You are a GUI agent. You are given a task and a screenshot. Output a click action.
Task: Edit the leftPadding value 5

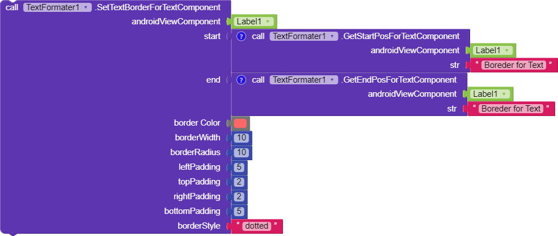click(240, 167)
